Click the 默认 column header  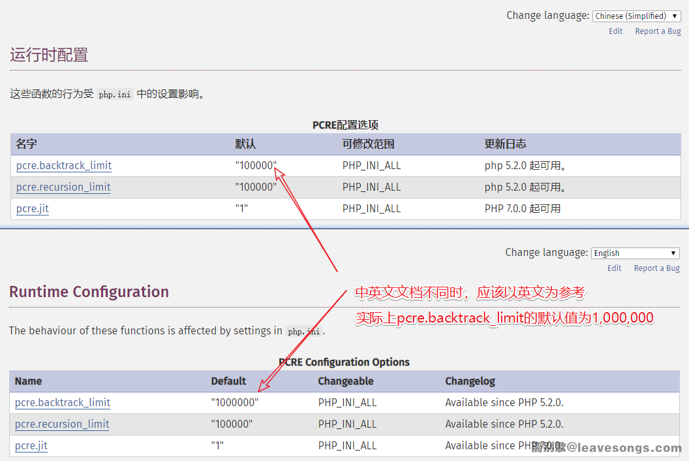point(245,144)
